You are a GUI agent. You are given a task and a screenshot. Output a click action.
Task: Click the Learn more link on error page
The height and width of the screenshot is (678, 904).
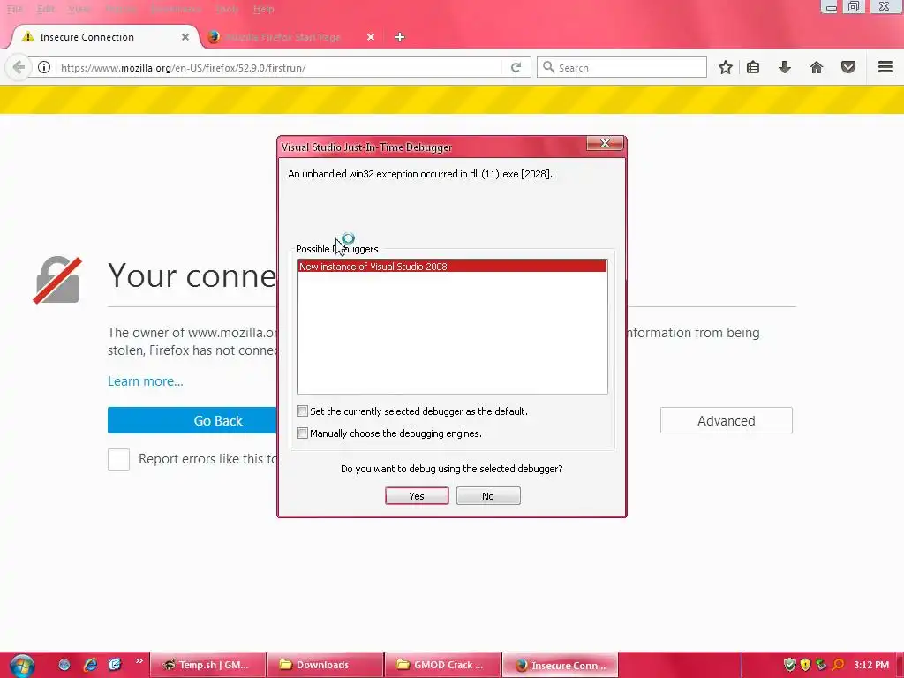coord(146,381)
